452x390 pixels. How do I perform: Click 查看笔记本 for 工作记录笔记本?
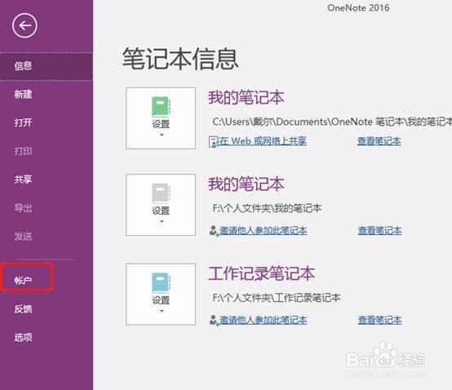[x=379, y=320]
